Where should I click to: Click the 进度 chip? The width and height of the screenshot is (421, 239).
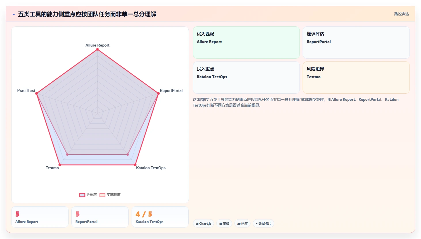coord(242,223)
